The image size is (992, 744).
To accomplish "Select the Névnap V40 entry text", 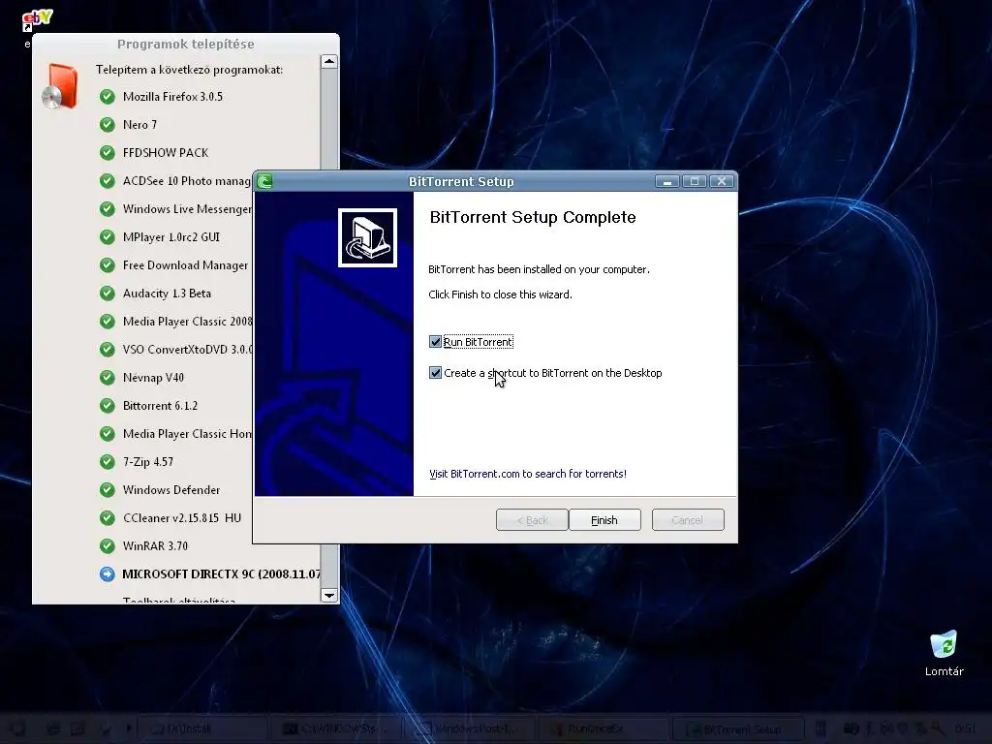I will [153, 378].
